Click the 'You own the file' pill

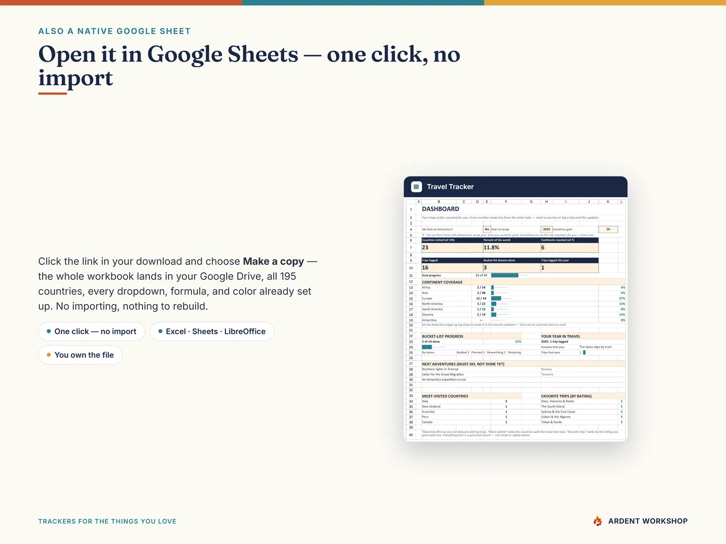[80, 355]
